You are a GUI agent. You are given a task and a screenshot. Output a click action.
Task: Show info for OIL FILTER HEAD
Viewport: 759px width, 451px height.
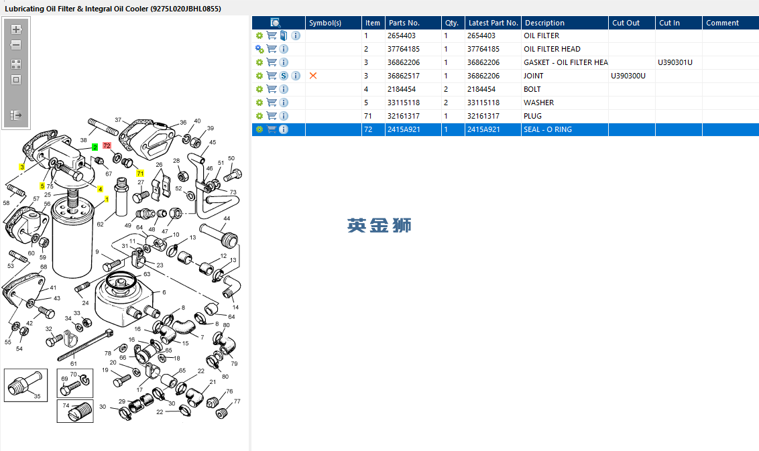coord(284,49)
